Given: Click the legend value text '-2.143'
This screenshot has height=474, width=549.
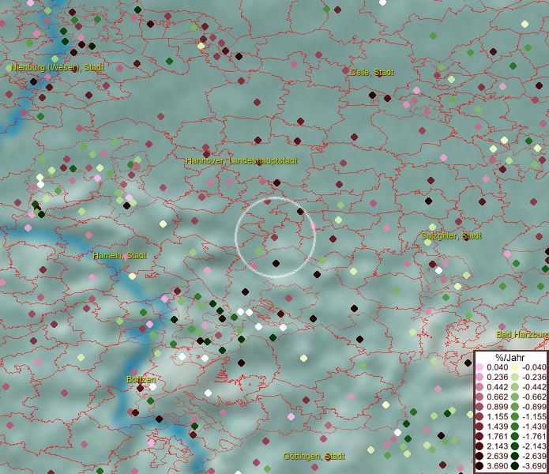Looking at the screenshot, I should pyautogui.click(x=534, y=446).
